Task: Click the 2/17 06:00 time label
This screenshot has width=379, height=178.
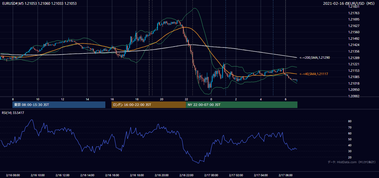Action: coord(286,175)
